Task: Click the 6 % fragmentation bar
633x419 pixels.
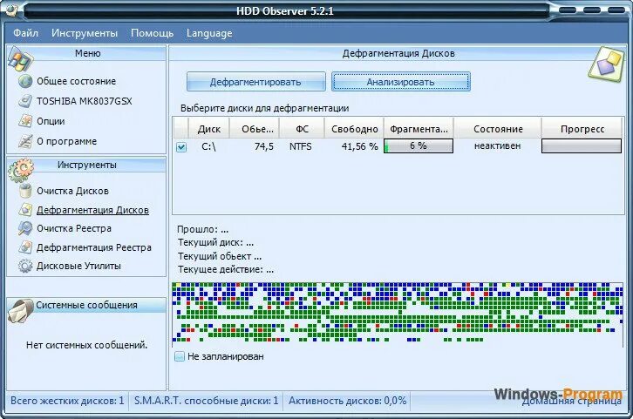Action: click(x=419, y=146)
